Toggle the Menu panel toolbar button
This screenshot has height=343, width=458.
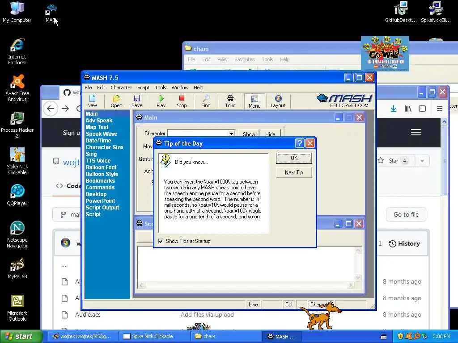[x=254, y=101]
